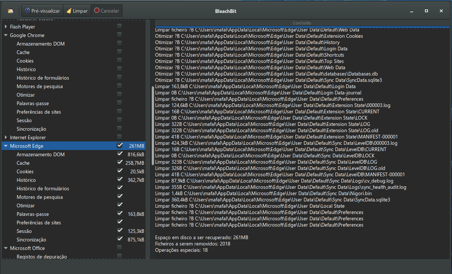Check Google Chrome Cookies option

pyautogui.click(x=119, y=60)
